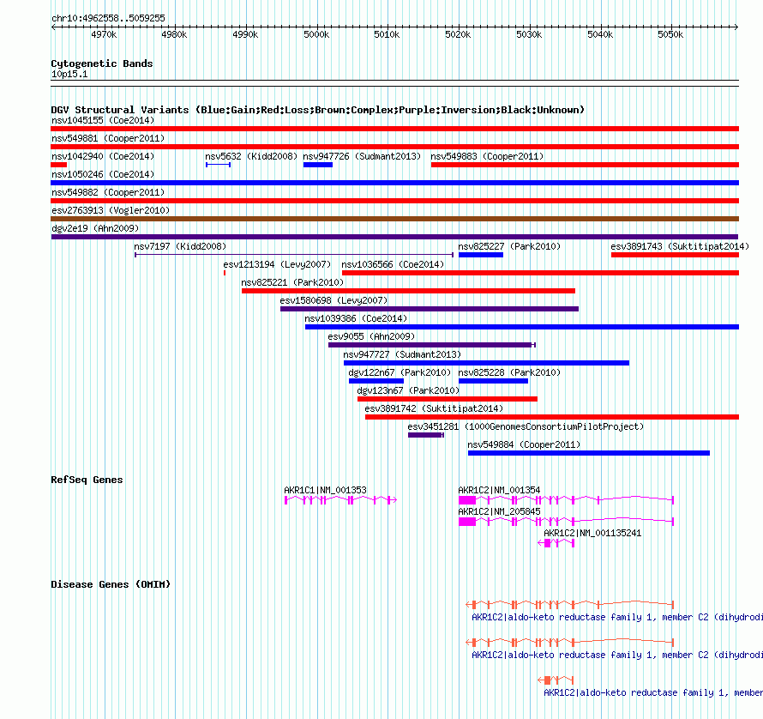This screenshot has width=763, height=719.
Task: Click the nsv1039386 (Coe2014) label
Action: click(356, 318)
